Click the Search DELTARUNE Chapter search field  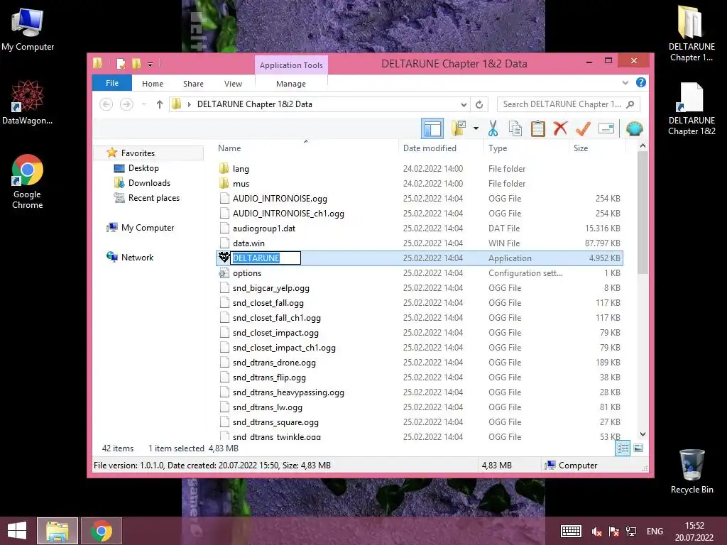coord(569,104)
